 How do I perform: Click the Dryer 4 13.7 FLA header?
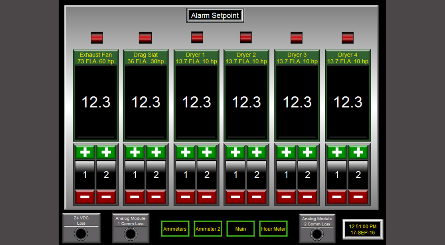348,58
